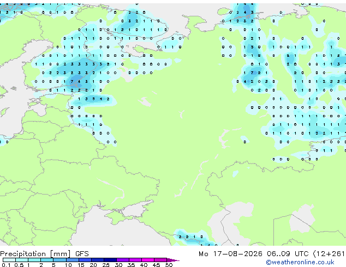Click the '10' legend scale value
This screenshot has height=267, width=346.
click(x=68, y=265)
